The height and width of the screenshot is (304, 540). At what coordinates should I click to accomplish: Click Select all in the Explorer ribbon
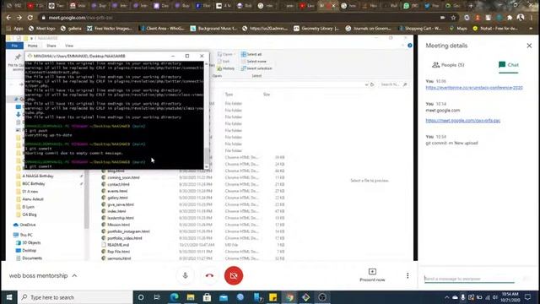[x=251, y=54]
